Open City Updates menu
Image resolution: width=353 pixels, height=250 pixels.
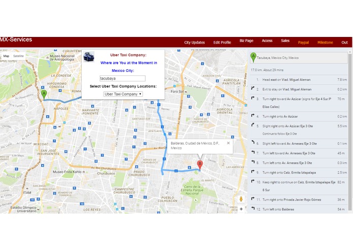(195, 43)
